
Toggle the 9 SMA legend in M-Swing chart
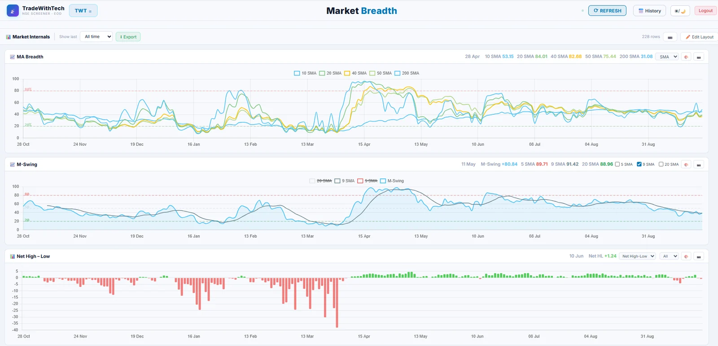tap(345, 181)
